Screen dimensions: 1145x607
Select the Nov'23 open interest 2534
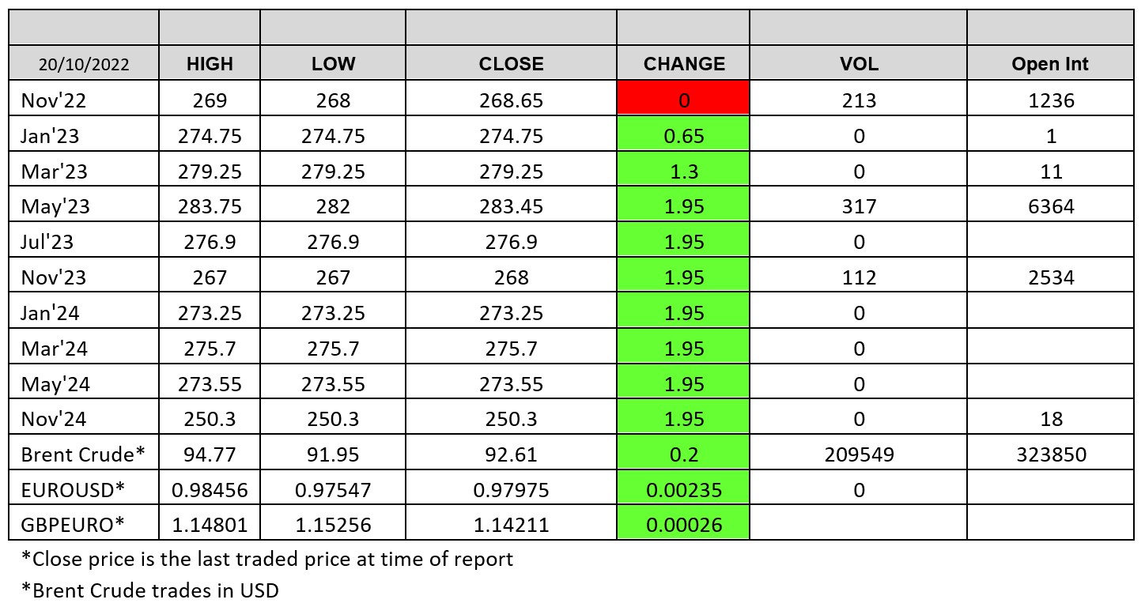pyautogui.click(x=1050, y=277)
